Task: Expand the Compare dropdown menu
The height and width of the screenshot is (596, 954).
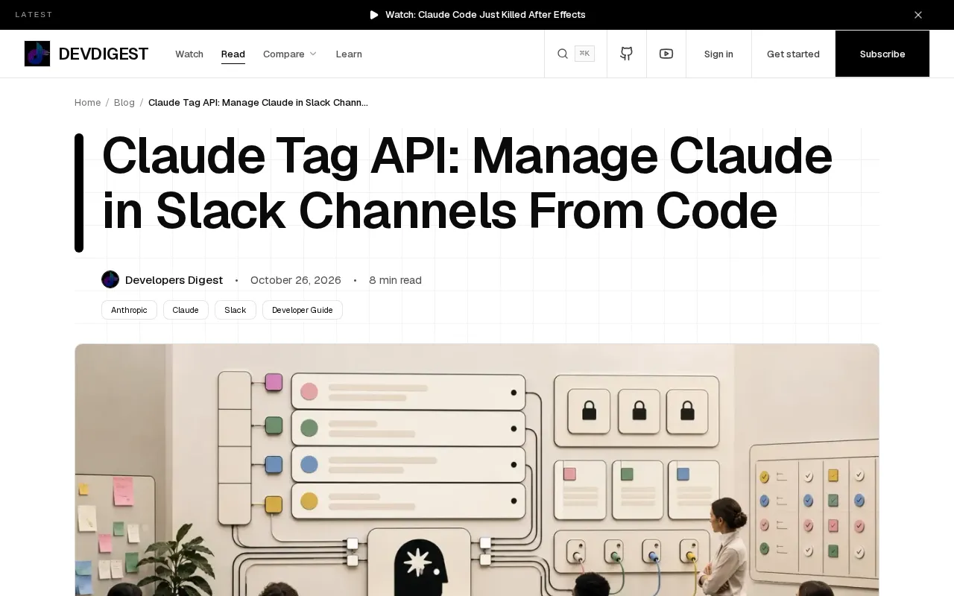Action: coord(290,54)
